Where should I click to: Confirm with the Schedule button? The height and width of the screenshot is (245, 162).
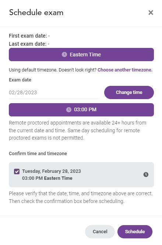[x=135, y=232]
